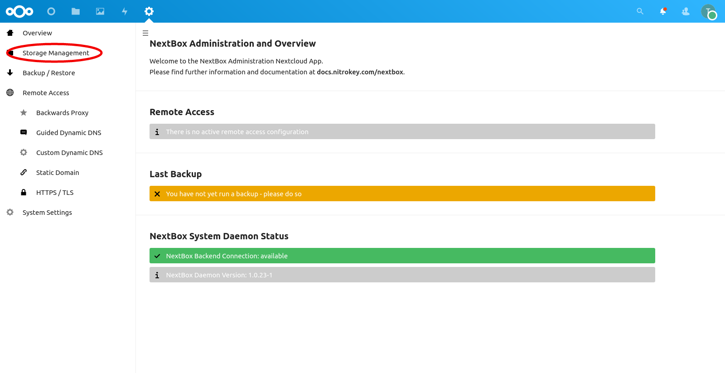The image size is (725, 373).
Task: Click the X icon in the backup warning
Action: coord(157,194)
